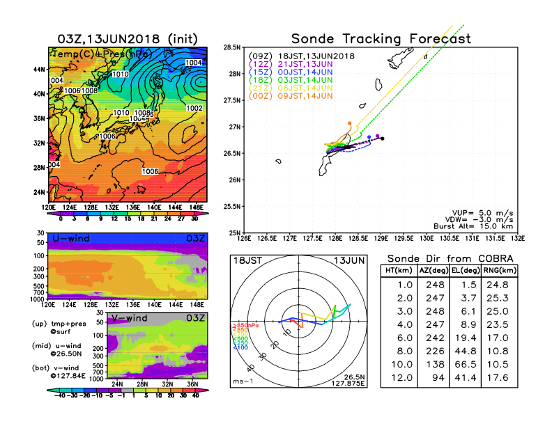Click the 'V-wind' panel label

130,318
